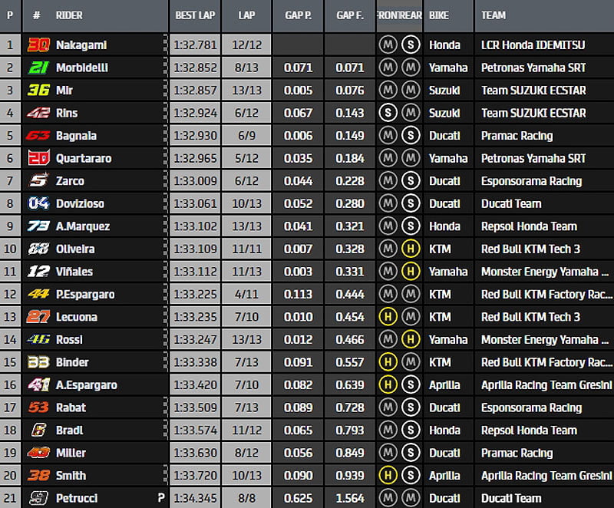
Task: Click the P pit indicator beside Petrucci
Action: [x=161, y=498]
